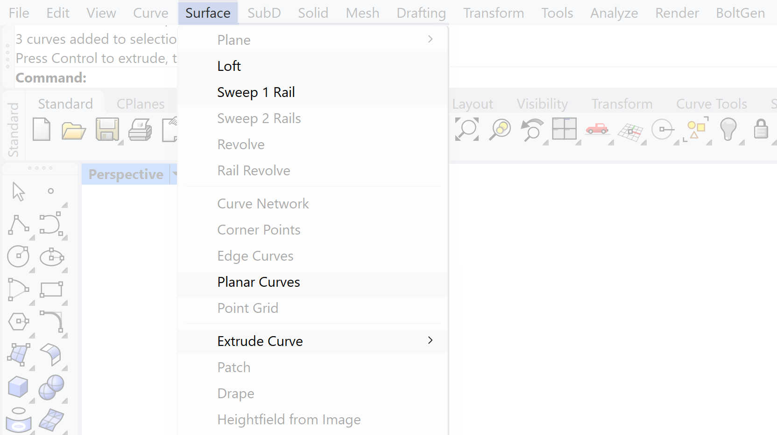Select the Polygon tool
Viewport: 777px width, 435px height.
click(x=18, y=322)
